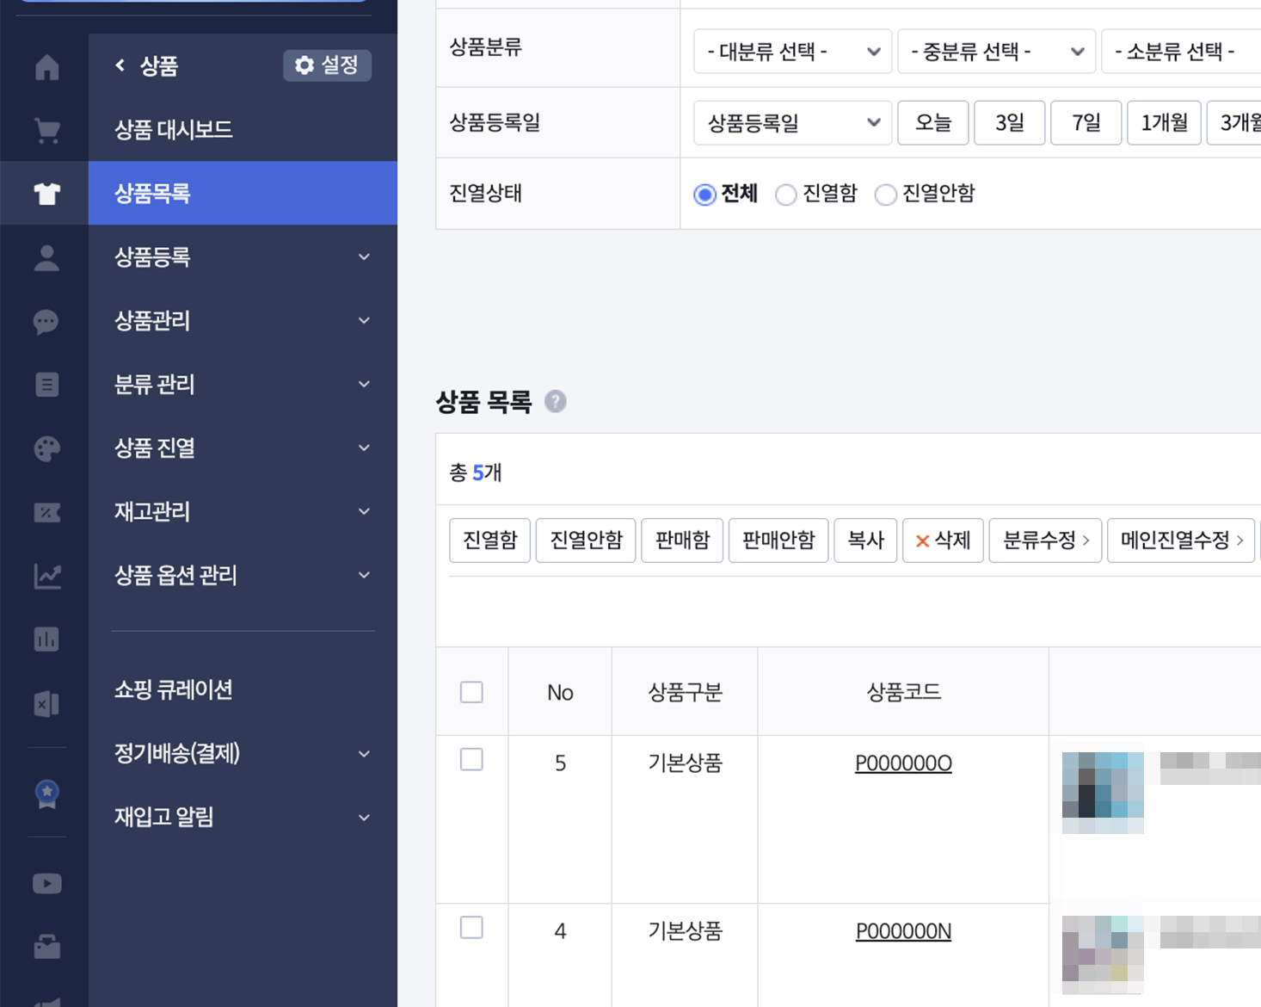This screenshot has width=1261, height=1007.
Task: Select the 진열안함 radio option
Action: click(x=885, y=195)
